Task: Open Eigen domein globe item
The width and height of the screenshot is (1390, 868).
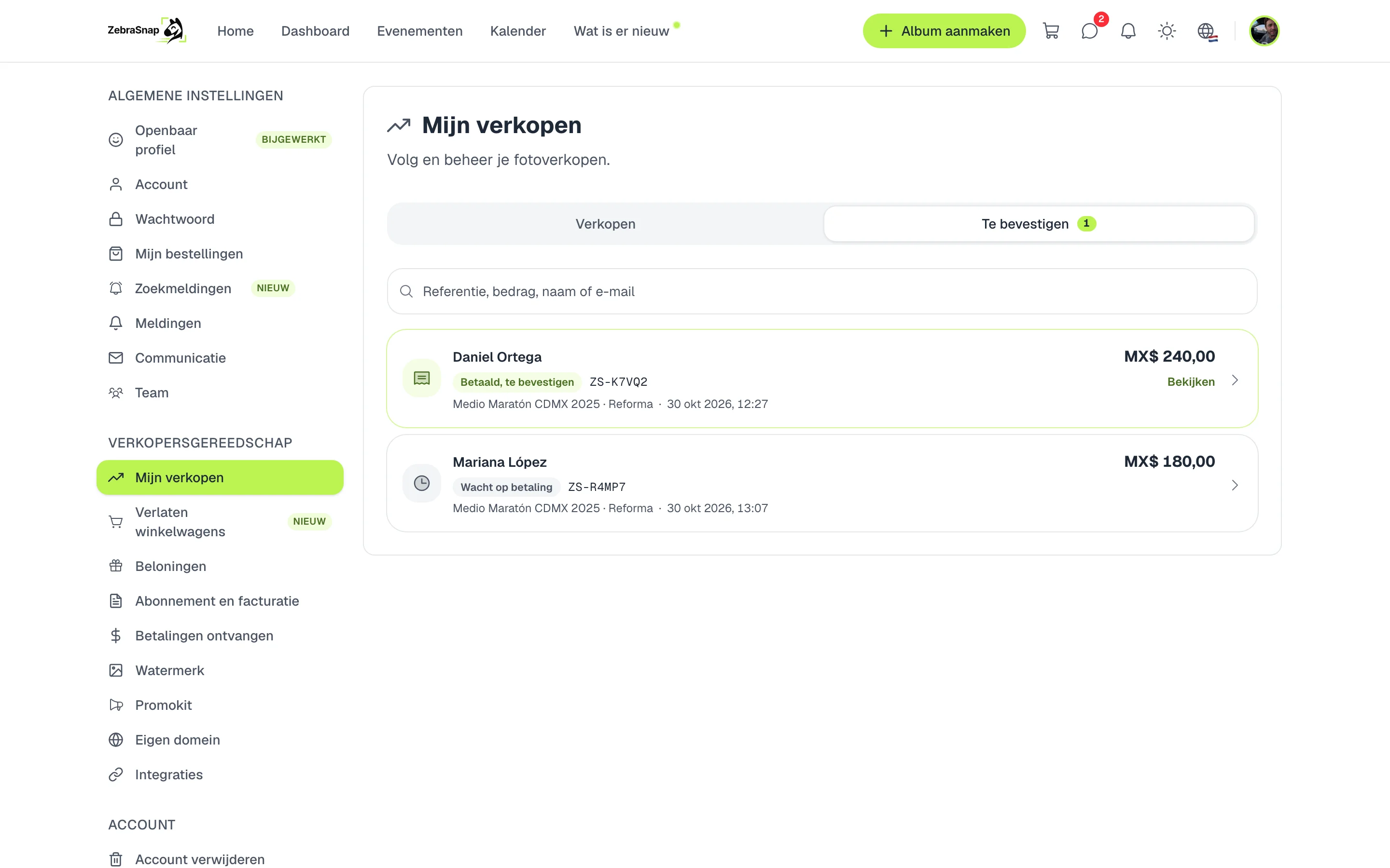Action: click(220, 740)
